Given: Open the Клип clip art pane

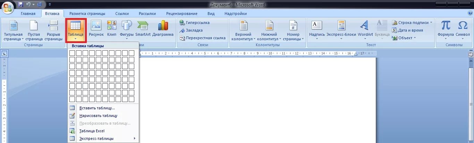Looking at the screenshot, I should [x=112, y=29].
